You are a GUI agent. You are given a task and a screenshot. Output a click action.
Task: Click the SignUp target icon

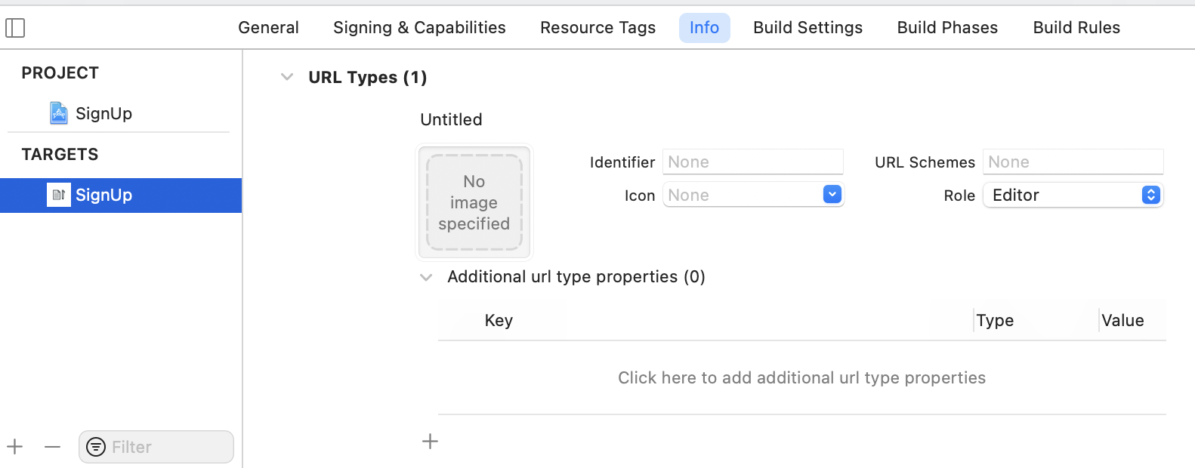59,195
